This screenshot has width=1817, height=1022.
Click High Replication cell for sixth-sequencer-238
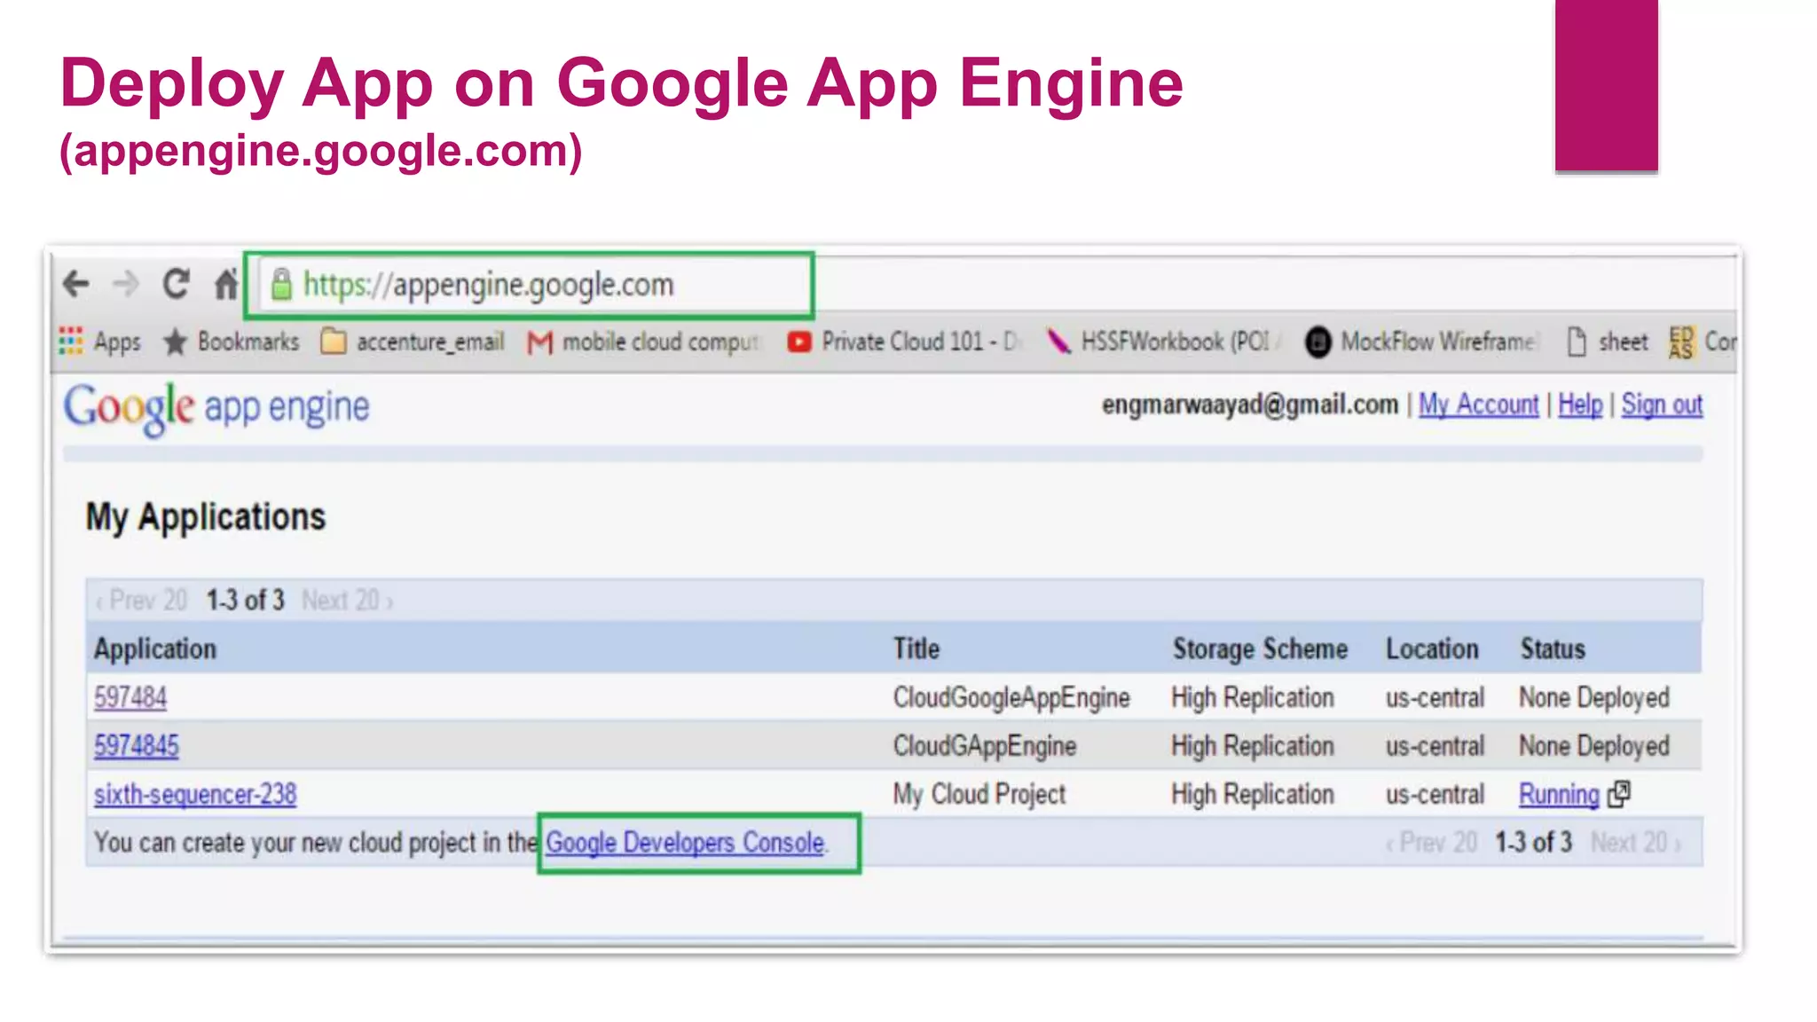tap(1253, 794)
